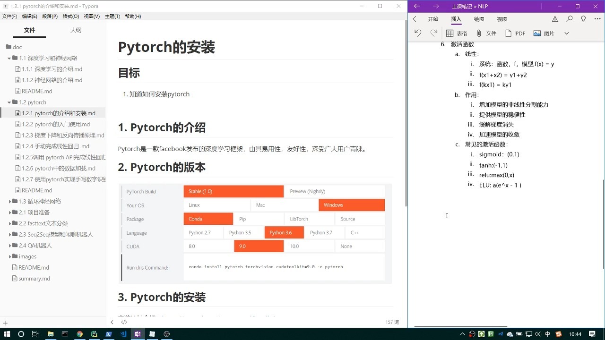Open the Windows Start menu

pos(7,334)
